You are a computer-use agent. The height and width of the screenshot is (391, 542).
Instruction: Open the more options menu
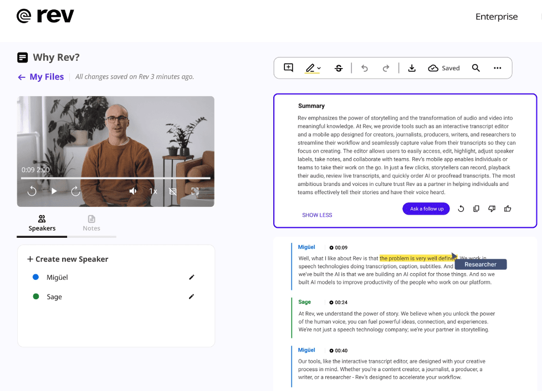point(497,68)
